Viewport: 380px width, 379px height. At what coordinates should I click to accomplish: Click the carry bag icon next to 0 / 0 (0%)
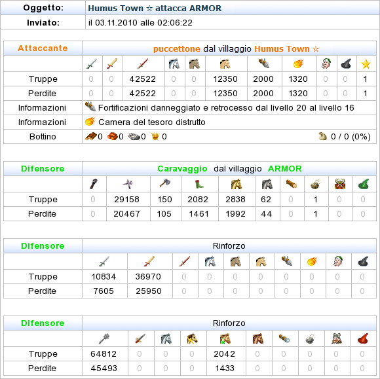pos(322,136)
